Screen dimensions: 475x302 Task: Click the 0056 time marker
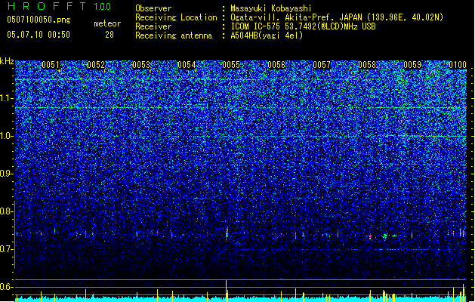[x=276, y=65]
